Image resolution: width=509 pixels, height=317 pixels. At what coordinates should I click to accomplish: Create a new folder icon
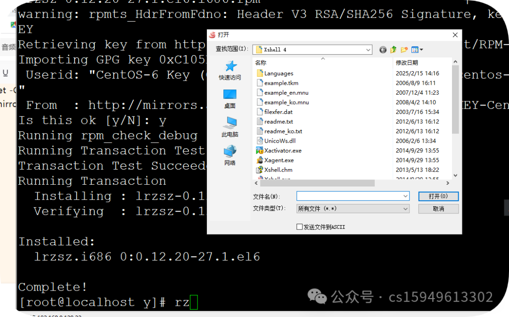tap(404, 49)
